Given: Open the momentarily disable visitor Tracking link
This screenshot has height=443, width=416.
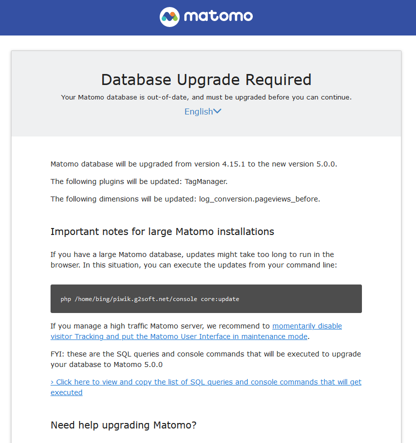Looking at the screenshot, I should [x=307, y=326].
